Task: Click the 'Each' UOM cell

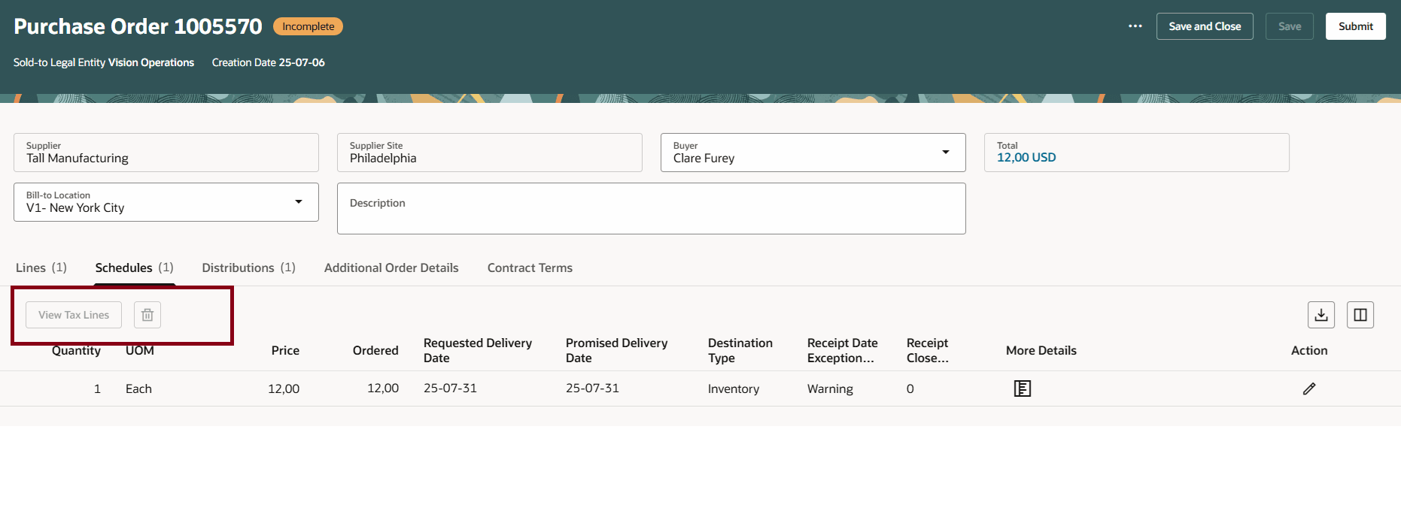Action: (x=138, y=388)
